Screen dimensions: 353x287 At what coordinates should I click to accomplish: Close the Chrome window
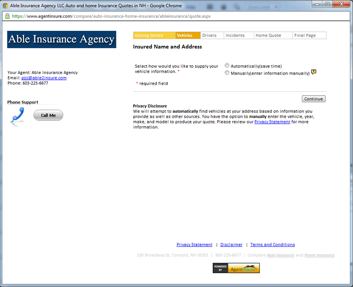pos(341,4)
